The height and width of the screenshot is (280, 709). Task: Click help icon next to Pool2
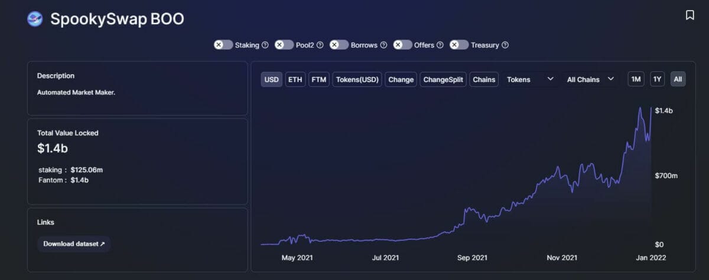320,45
